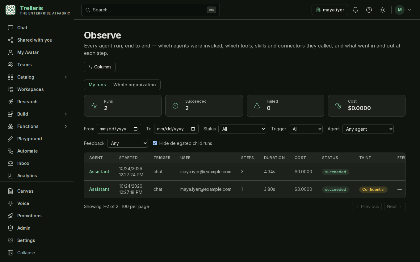
Task: Expand the Functions sidebar submenu
Action: (x=66, y=126)
